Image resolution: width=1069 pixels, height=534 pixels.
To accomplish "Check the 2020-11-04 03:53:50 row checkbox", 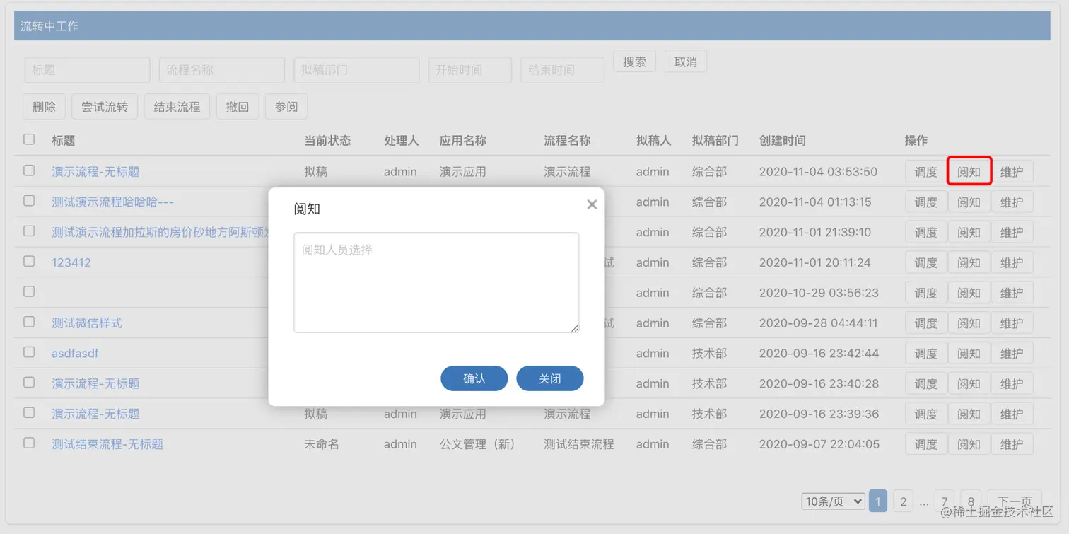I will click(29, 170).
